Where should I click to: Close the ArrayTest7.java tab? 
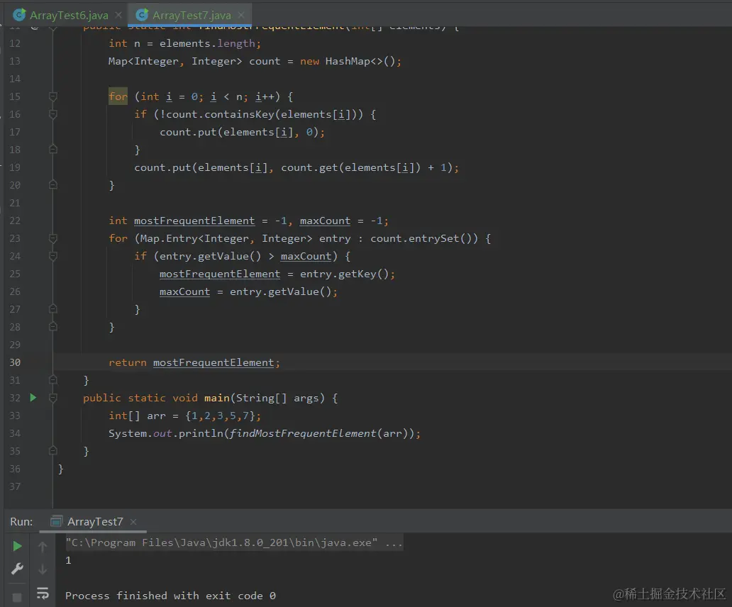point(241,15)
